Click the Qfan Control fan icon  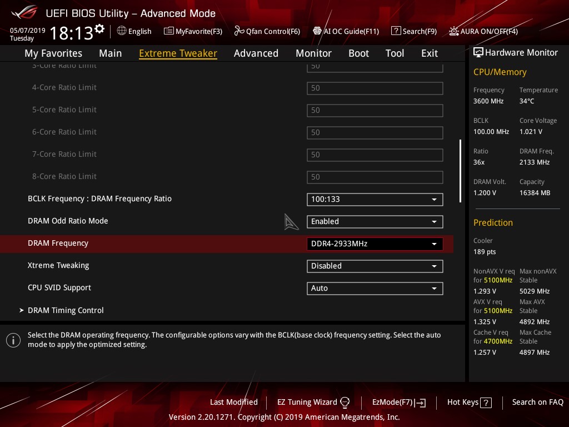[239, 31]
